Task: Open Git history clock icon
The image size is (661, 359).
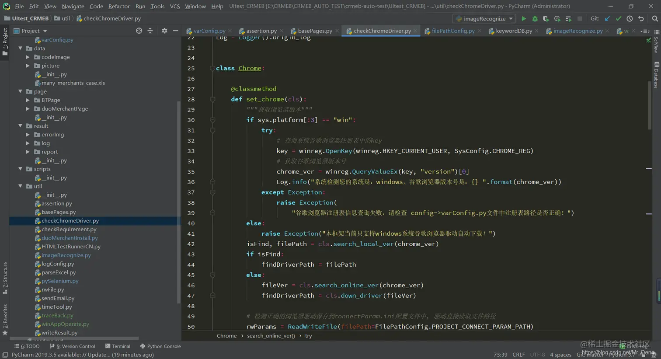Action: coord(630,19)
